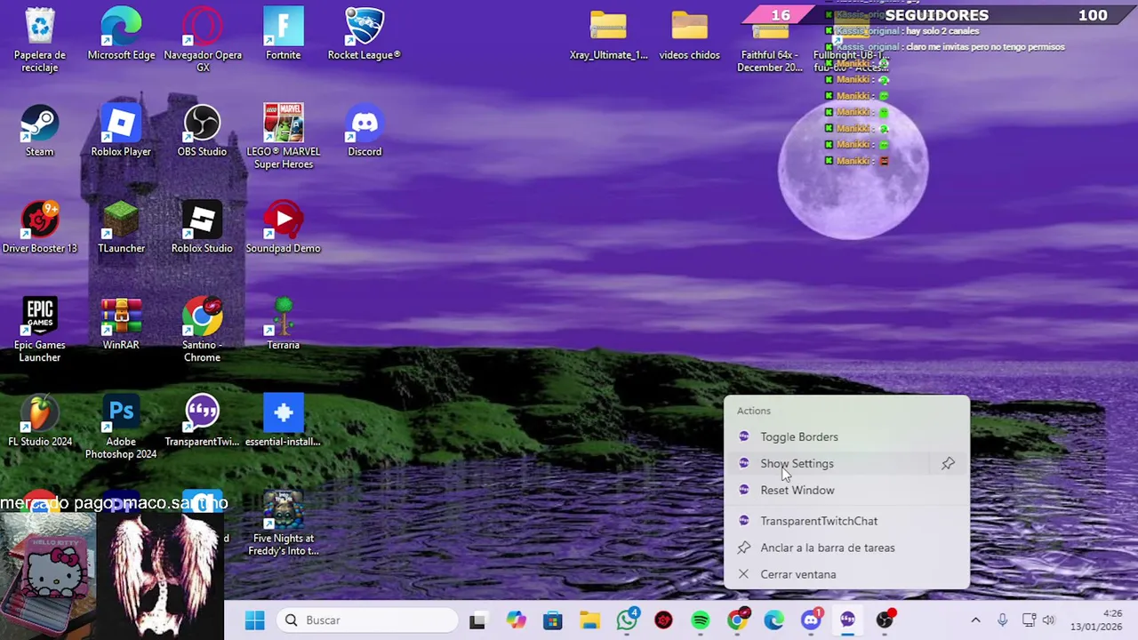1138x640 pixels.
Task: Select the Soundpad Demo desktop icon
Action: [x=283, y=228]
